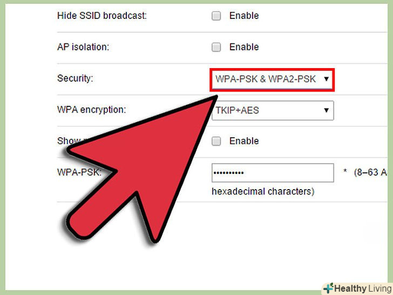Click the WPA encryption combo box down arrow
The image size is (393, 295).
pyautogui.click(x=326, y=110)
